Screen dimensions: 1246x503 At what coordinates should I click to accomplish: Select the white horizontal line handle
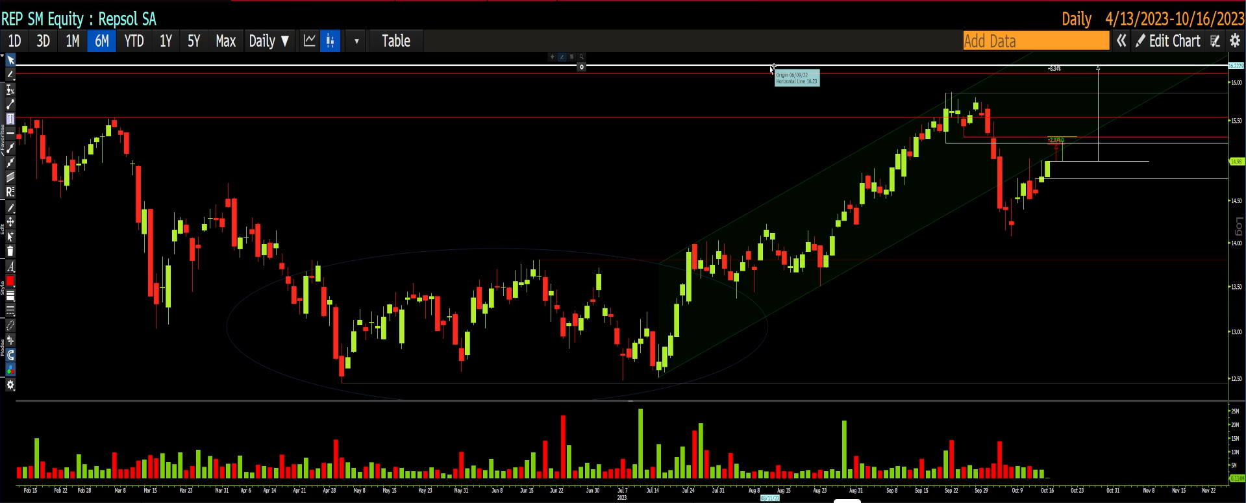[x=582, y=66]
